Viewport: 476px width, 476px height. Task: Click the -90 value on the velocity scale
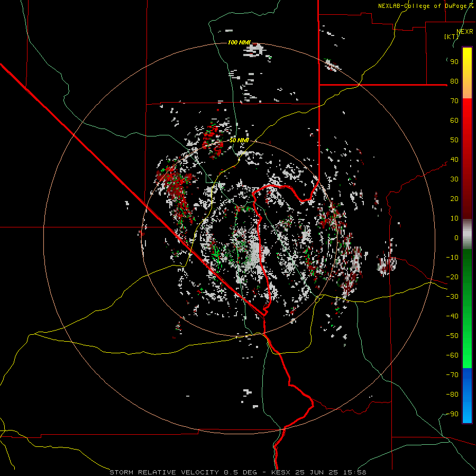[452, 414]
